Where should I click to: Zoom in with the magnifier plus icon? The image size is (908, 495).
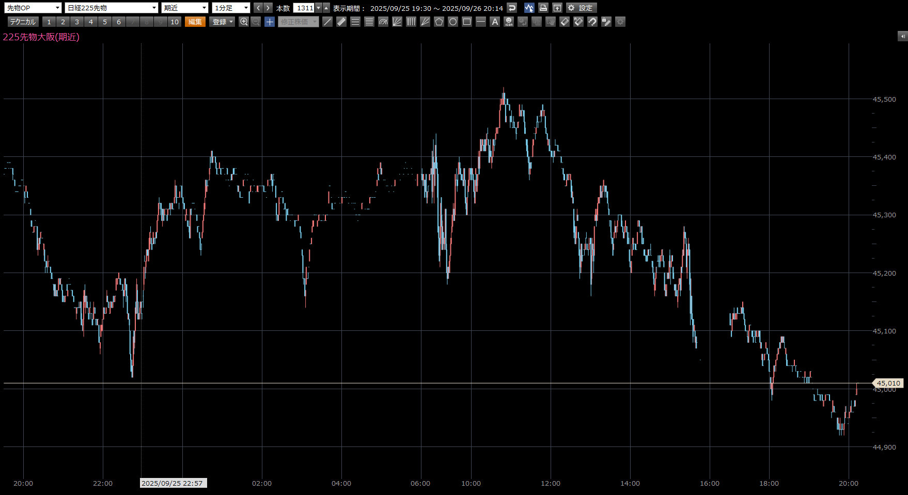click(x=244, y=22)
